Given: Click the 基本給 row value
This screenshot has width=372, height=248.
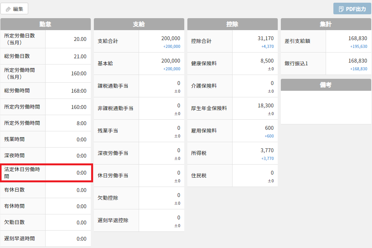Looking at the screenshot, I should pyautogui.click(x=170, y=61).
